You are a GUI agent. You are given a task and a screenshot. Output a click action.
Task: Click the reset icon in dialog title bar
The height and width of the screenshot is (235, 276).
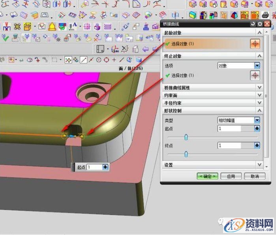point(253,24)
